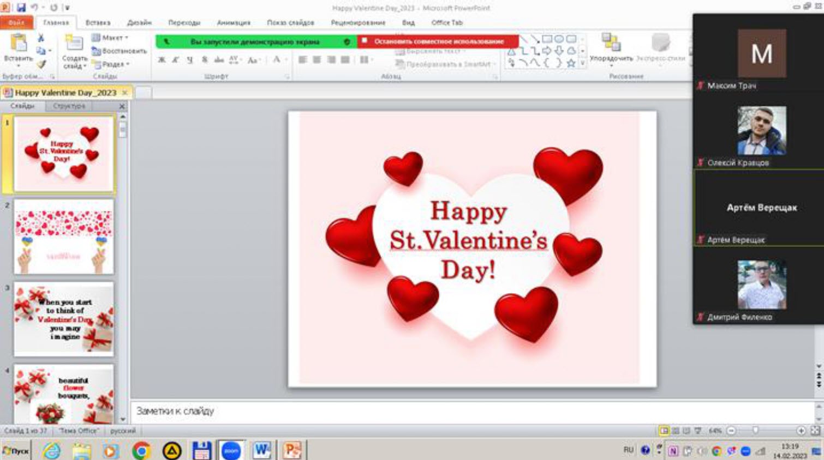Open the Change Case (Aa) dropdown
824x460 pixels.
point(254,60)
